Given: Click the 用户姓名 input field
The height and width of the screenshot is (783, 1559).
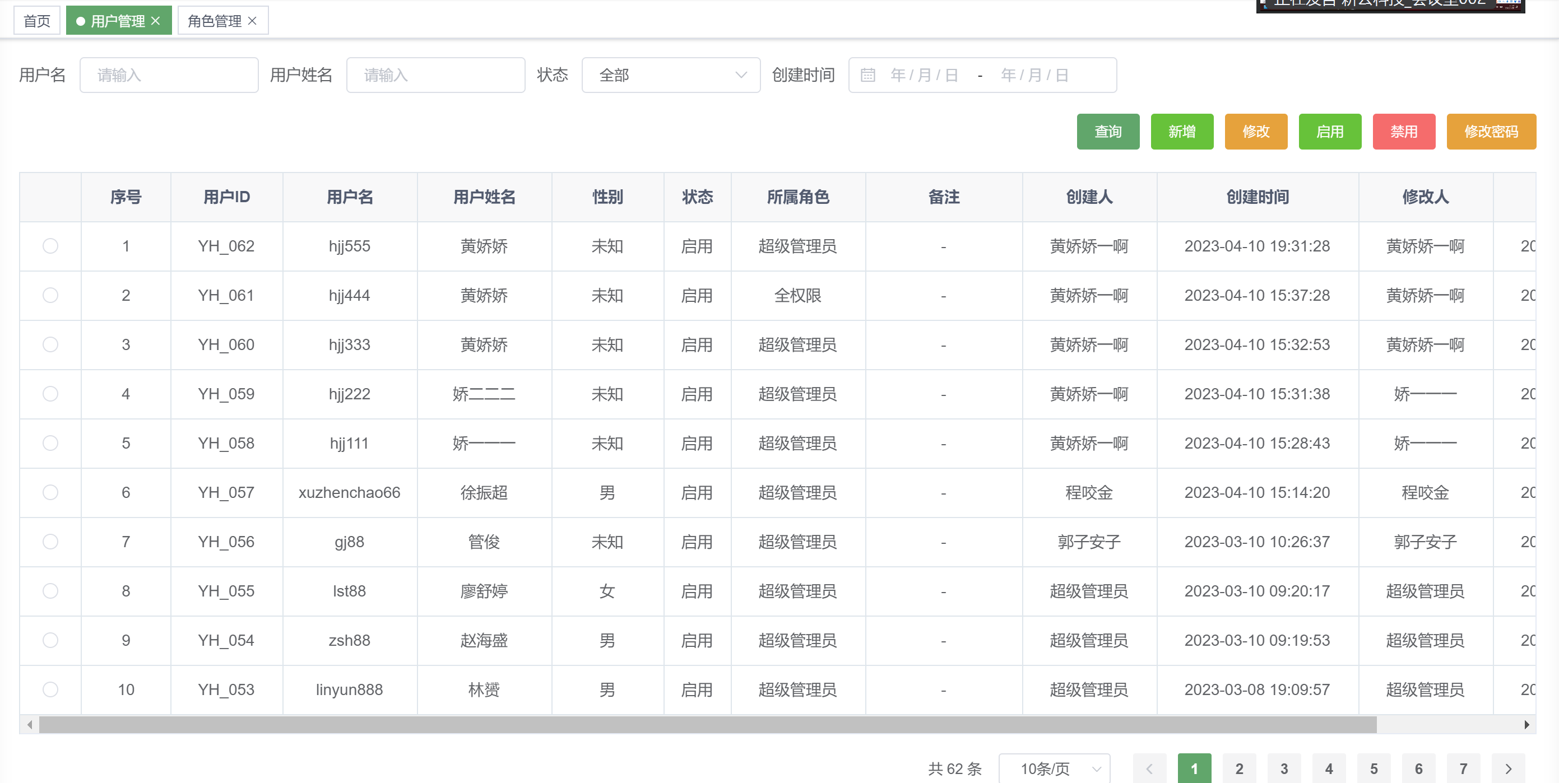Looking at the screenshot, I should click(x=436, y=75).
